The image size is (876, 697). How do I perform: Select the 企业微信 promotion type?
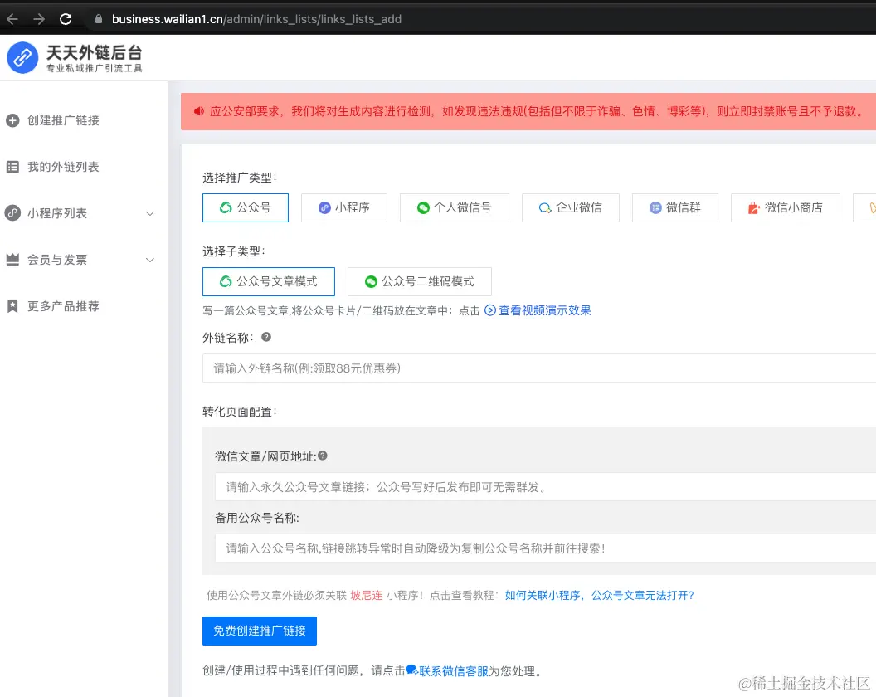(x=571, y=208)
